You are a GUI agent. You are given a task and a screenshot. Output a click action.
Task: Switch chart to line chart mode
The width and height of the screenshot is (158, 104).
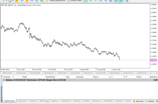point(95,1)
